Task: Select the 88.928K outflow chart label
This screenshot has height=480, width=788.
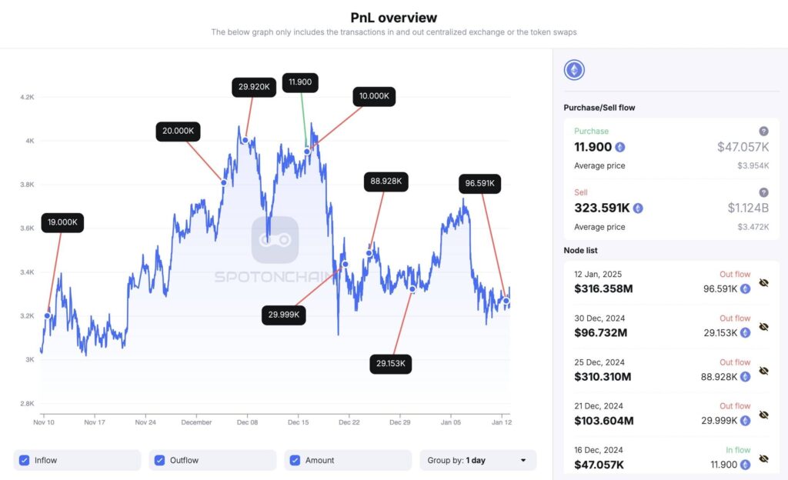Action: 386,182
